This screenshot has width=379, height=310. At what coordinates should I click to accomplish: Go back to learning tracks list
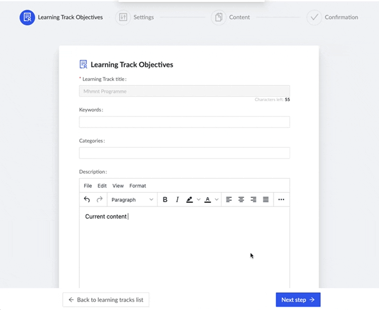click(x=106, y=300)
